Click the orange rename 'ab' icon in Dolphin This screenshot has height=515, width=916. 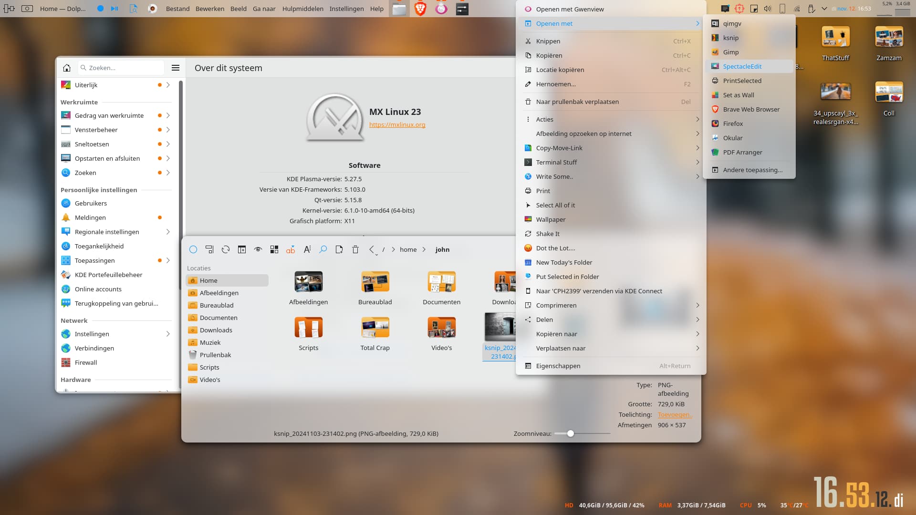tap(291, 249)
